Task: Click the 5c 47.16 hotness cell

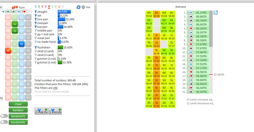Action: pos(156,82)
